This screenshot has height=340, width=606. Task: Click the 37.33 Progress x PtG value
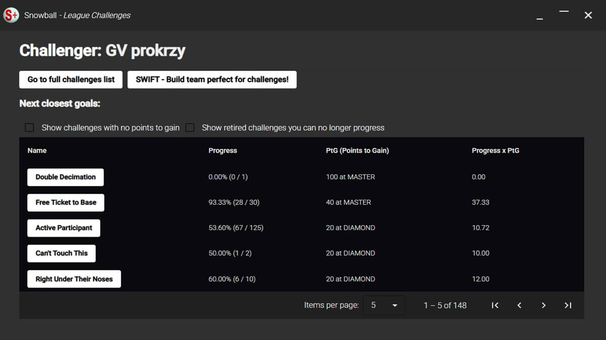click(x=481, y=202)
